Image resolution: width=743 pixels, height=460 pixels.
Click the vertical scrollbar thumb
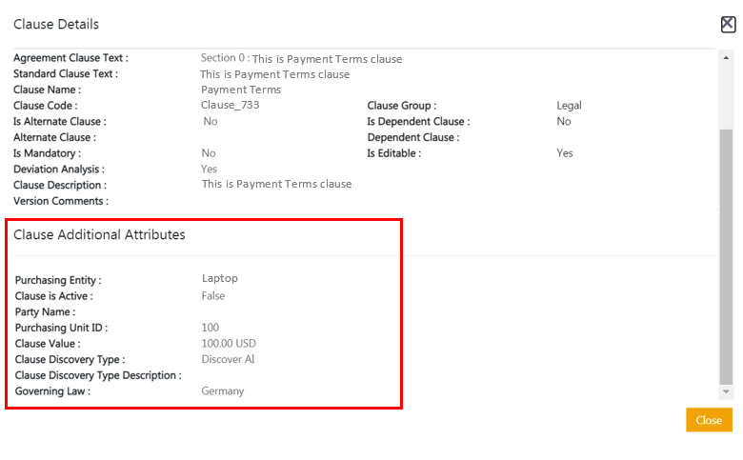[x=726, y=257]
